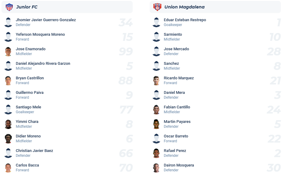Open the Junior FC header panel

(67, 7)
